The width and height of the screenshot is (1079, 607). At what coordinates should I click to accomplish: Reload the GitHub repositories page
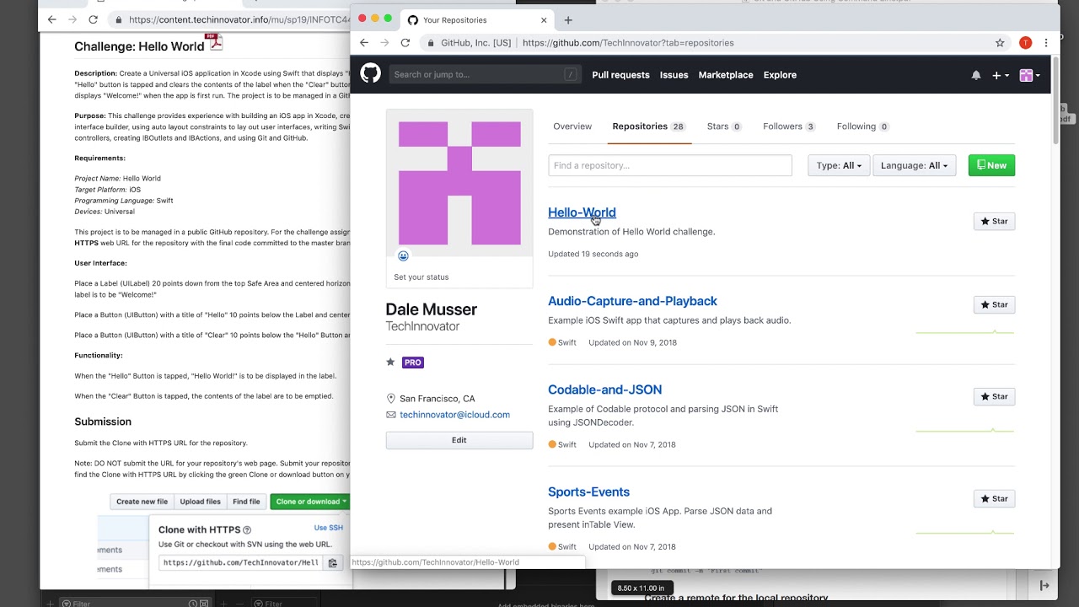pyautogui.click(x=405, y=43)
